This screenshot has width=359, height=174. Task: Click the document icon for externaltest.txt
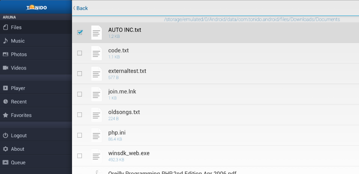(96, 74)
